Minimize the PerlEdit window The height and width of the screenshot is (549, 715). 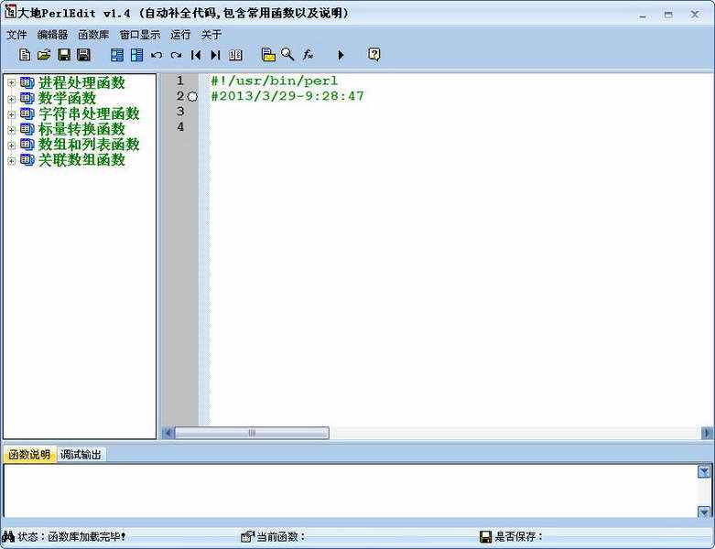click(x=643, y=15)
